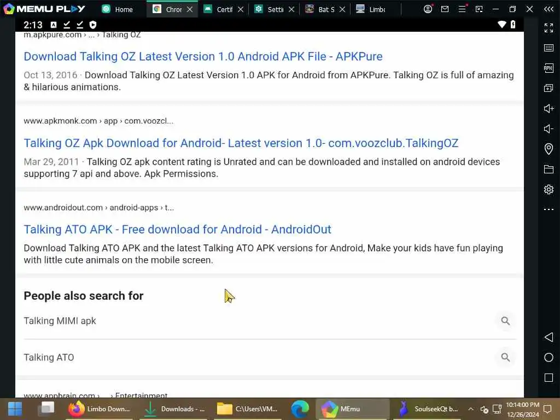Screen dimensions: 560x420
Task: Show more sidebar tools with three dots
Action: [x=549, y=209]
